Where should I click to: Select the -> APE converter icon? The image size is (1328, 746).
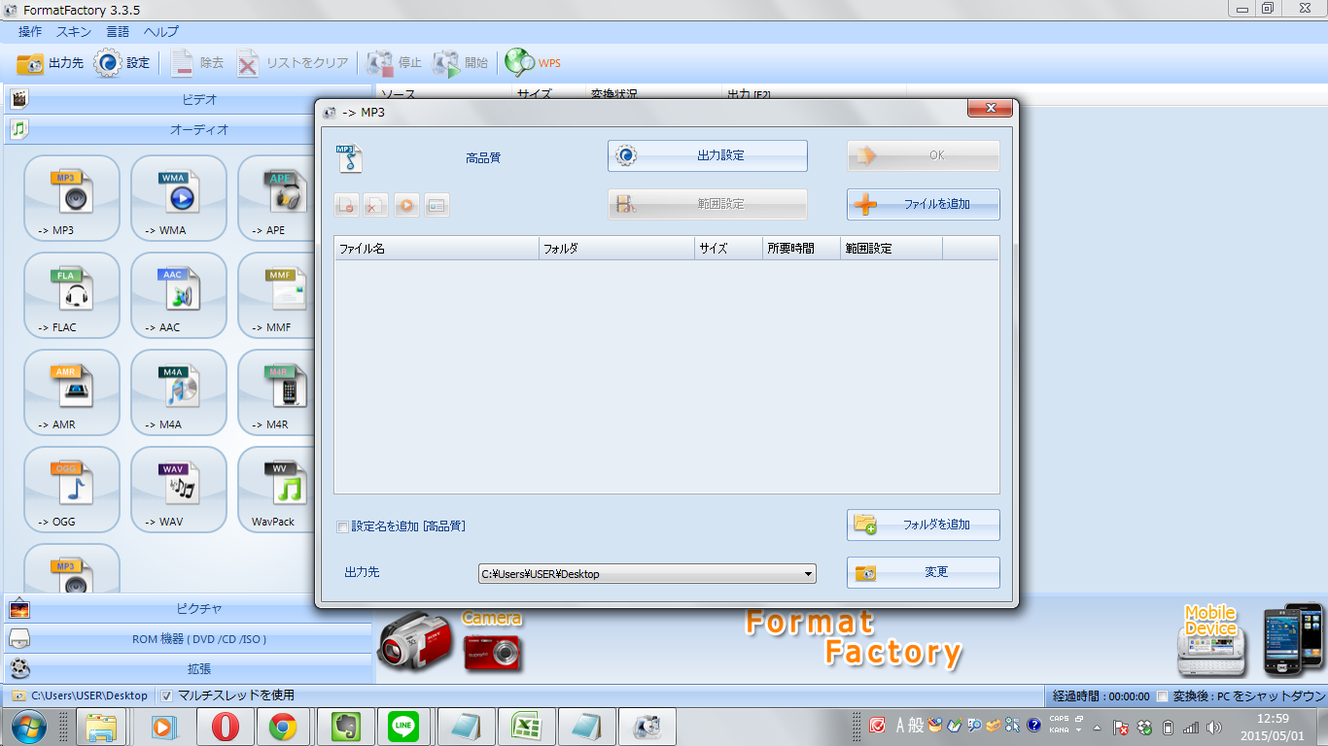pyautogui.click(x=276, y=198)
